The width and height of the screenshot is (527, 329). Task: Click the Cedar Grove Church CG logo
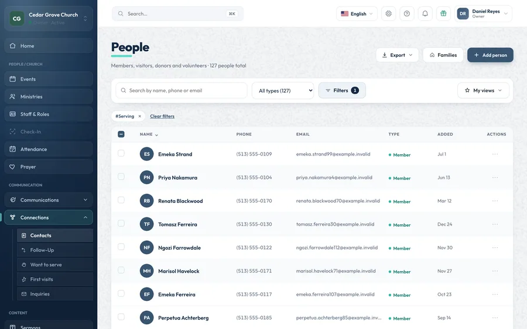[17, 19]
